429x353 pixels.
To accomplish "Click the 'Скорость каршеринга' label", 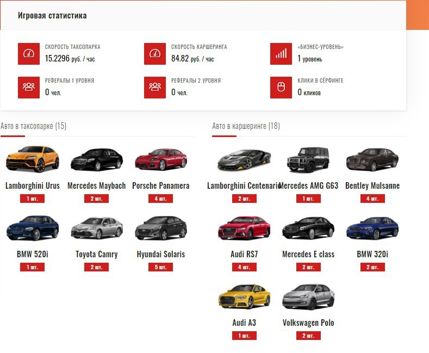I will (199, 47).
